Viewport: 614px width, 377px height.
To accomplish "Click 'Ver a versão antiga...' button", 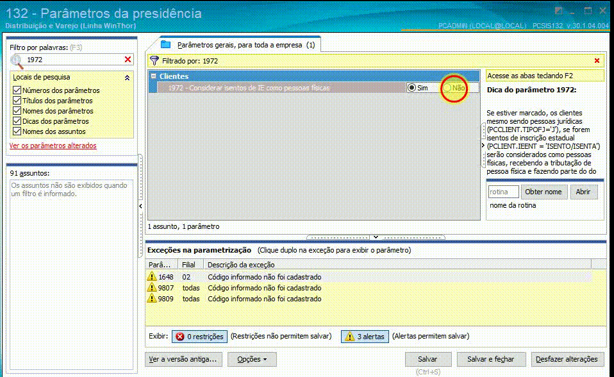I will [183, 359].
